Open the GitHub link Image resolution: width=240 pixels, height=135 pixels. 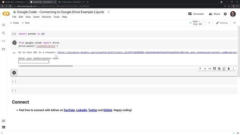108,110
